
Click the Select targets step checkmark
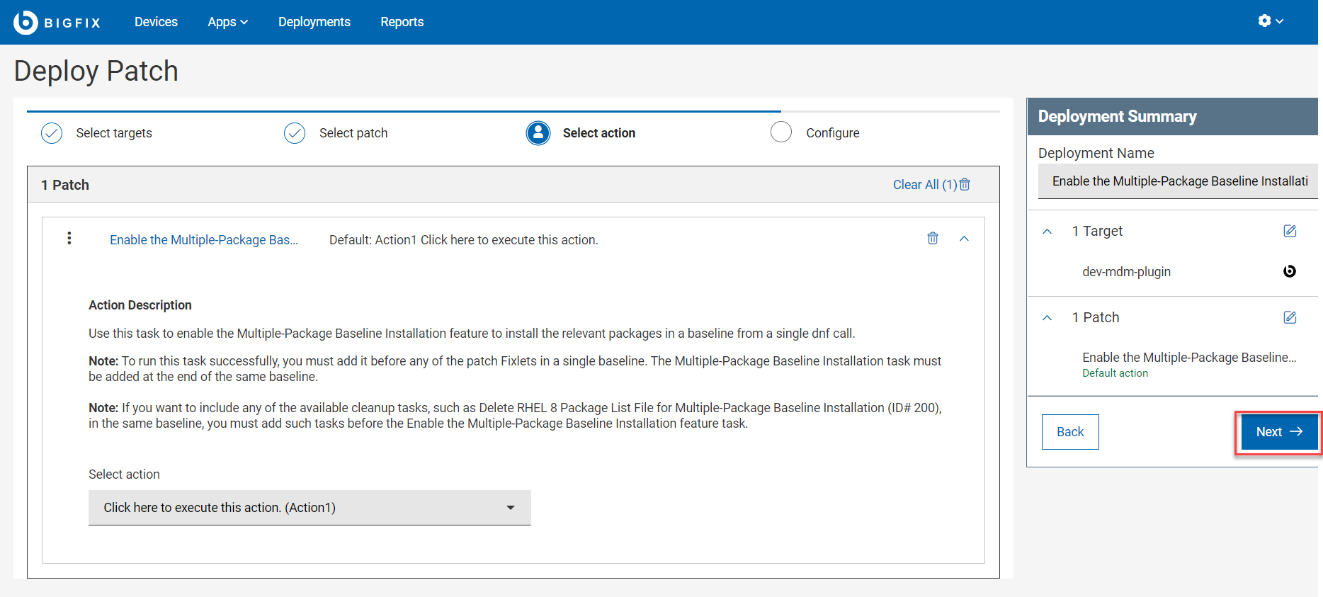pyautogui.click(x=52, y=133)
